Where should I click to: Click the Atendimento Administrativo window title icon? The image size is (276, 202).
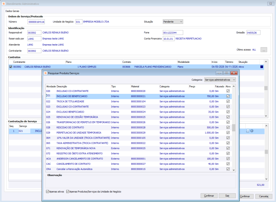pyautogui.click(x=3, y=4)
